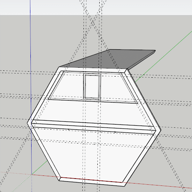Select upper trapezoid face right of window
This screenshot has width=192, height=192.
point(117,88)
